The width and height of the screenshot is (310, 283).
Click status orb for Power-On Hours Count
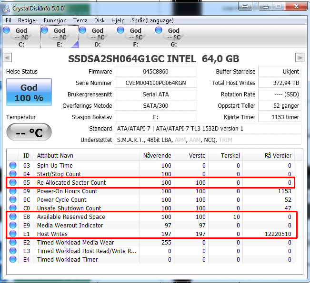click(13, 191)
